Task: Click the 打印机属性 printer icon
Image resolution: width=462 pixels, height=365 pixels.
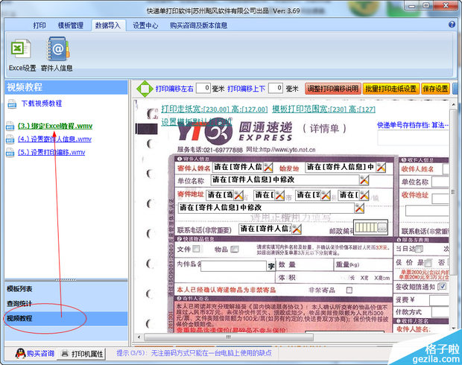Action: [x=66, y=353]
